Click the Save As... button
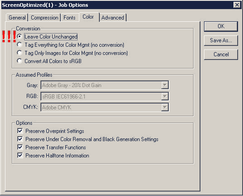The image size is (243, 196). pos(221,40)
